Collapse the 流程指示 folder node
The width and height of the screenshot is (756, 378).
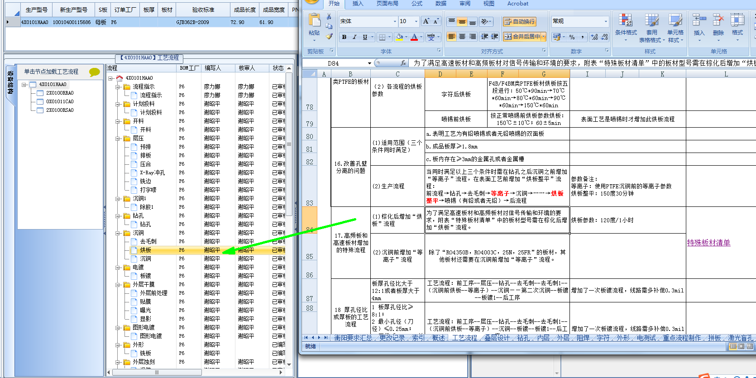(118, 87)
